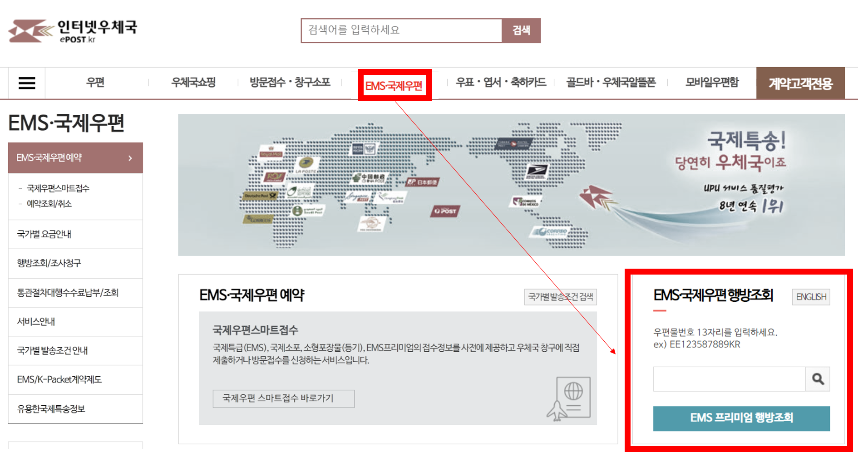Open the 모바일우편함 menu

point(712,83)
